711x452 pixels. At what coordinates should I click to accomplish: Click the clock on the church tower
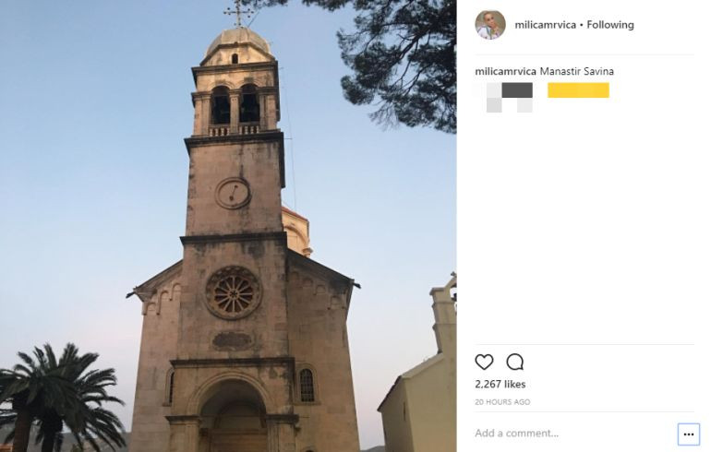coord(233,193)
